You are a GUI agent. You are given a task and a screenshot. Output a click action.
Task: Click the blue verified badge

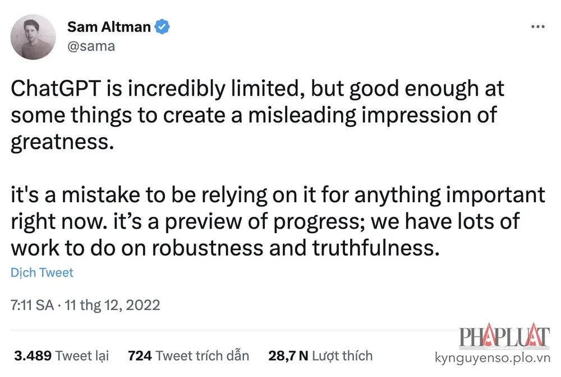tap(163, 26)
